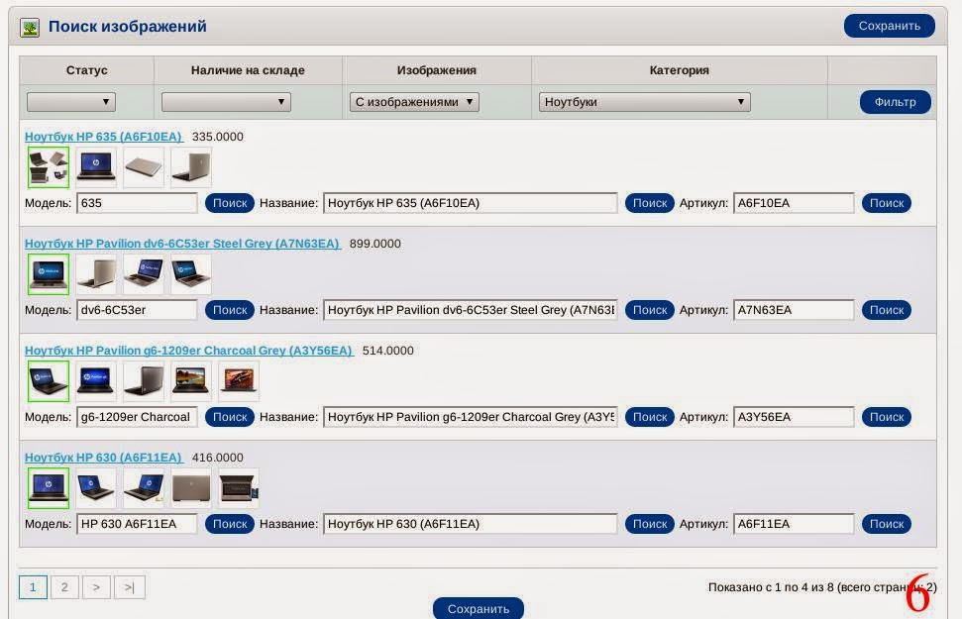Select fourth thumbnail of Pavilion dv6-6C53er
The height and width of the screenshot is (619, 962).
(191, 274)
